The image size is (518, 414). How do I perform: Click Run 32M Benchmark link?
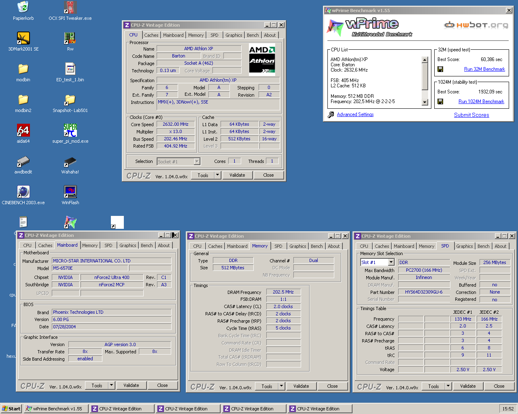coord(484,69)
